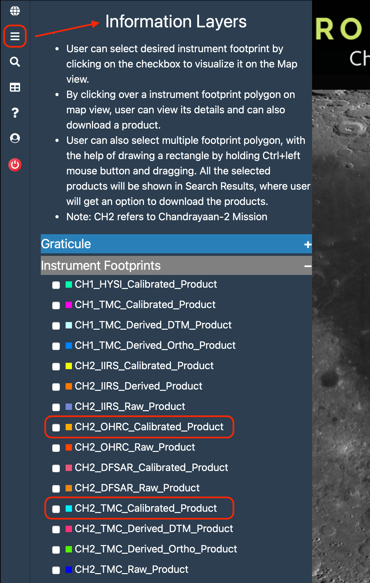Click the globe icon in sidebar
Image resolution: width=370 pixels, height=583 pixels.
tap(14, 10)
